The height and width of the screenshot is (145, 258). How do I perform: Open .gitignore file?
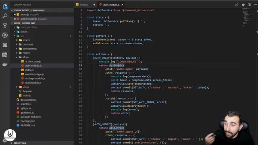tap(26, 108)
